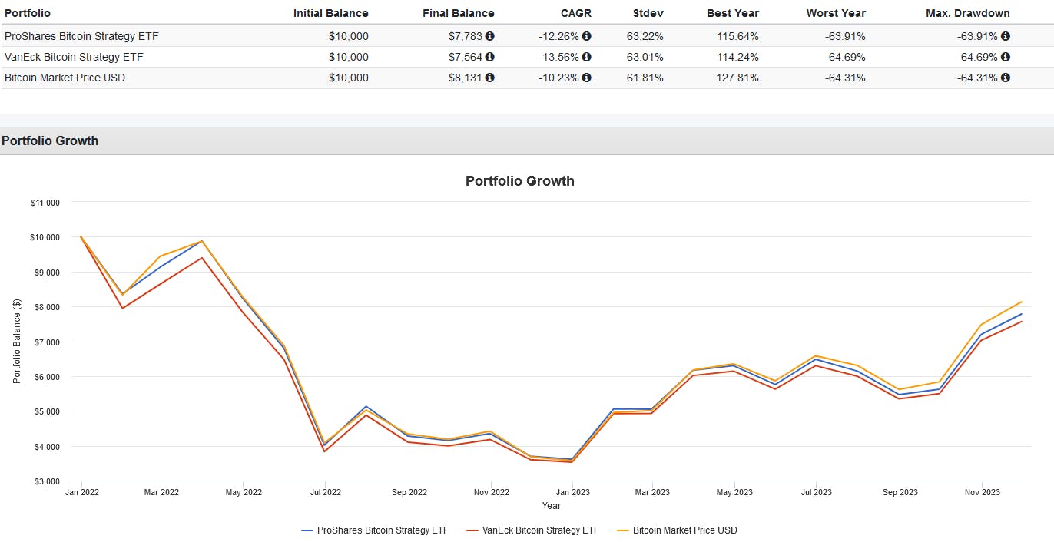Click the Best Year column header

733,13
